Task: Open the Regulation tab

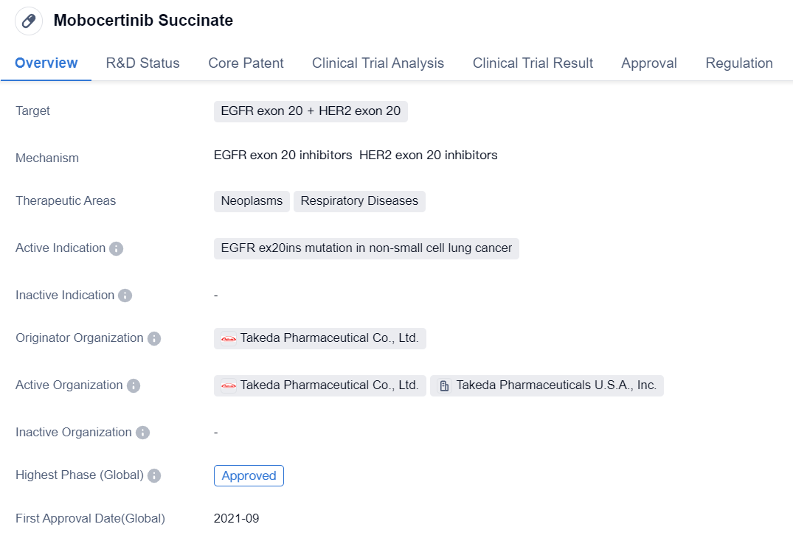Action: click(x=738, y=63)
